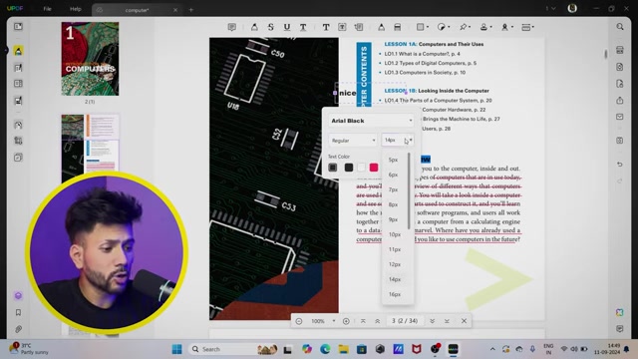638x359 pixels.
Task: Open File Explorer from taskbar
Action: coord(343,349)
